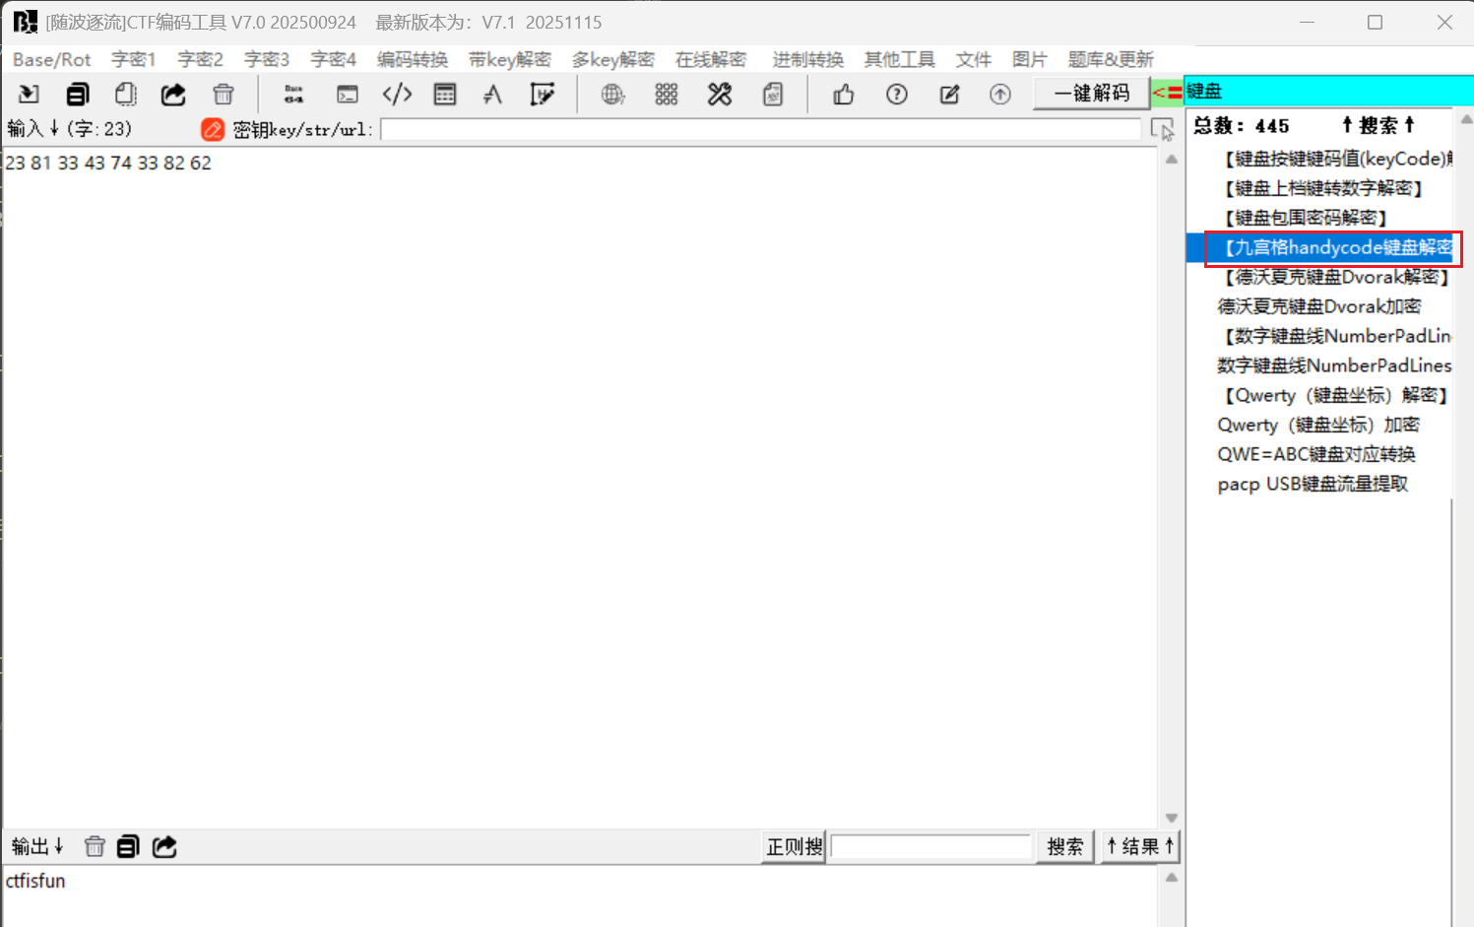
Task: Toggle the red pencil key icon
Action: coord(212,129)
